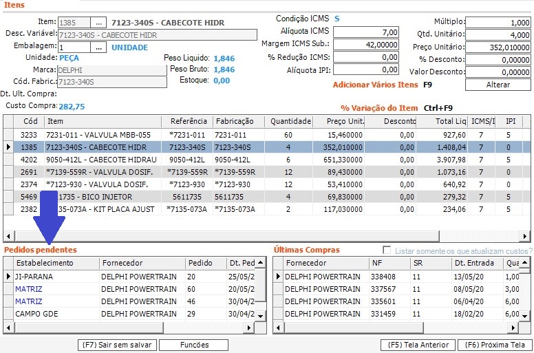Click the Dt. Entrada column header
The width and height of the screenshot is (534, 353).
pos(478,263)
